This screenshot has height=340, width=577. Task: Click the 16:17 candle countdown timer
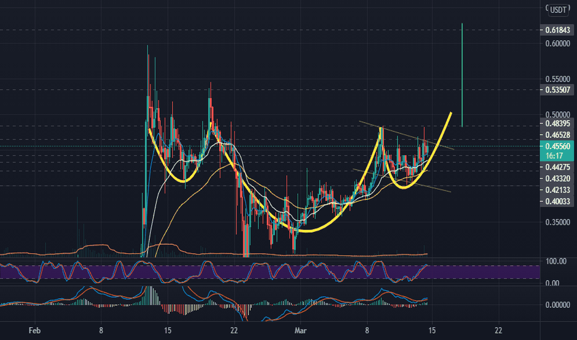click(554, 156)
